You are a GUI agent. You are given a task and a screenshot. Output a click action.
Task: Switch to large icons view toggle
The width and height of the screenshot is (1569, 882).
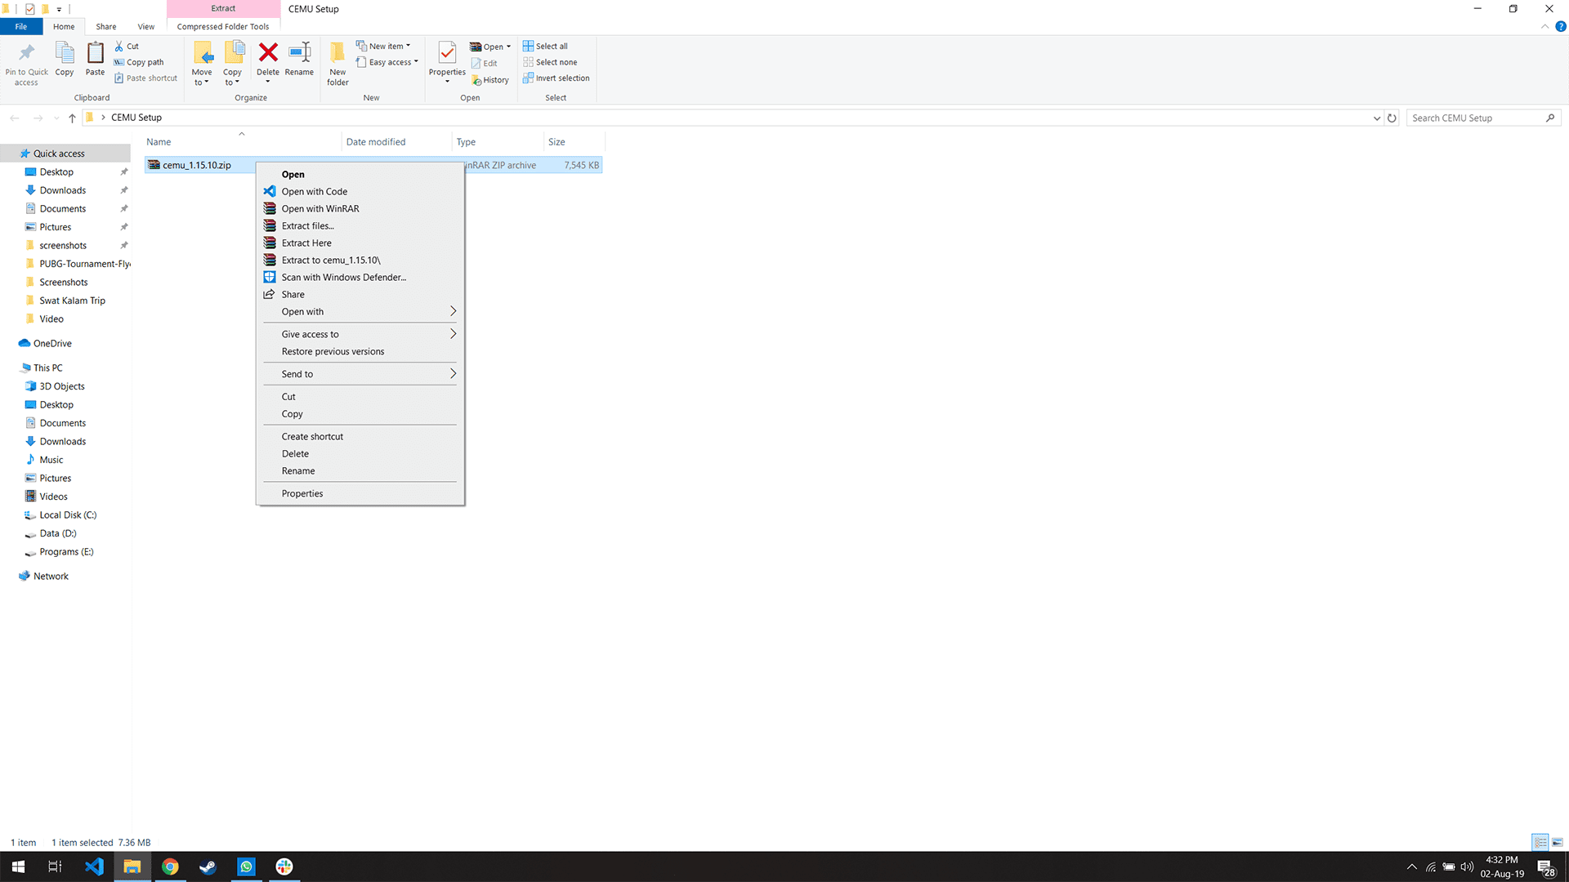1558,842
